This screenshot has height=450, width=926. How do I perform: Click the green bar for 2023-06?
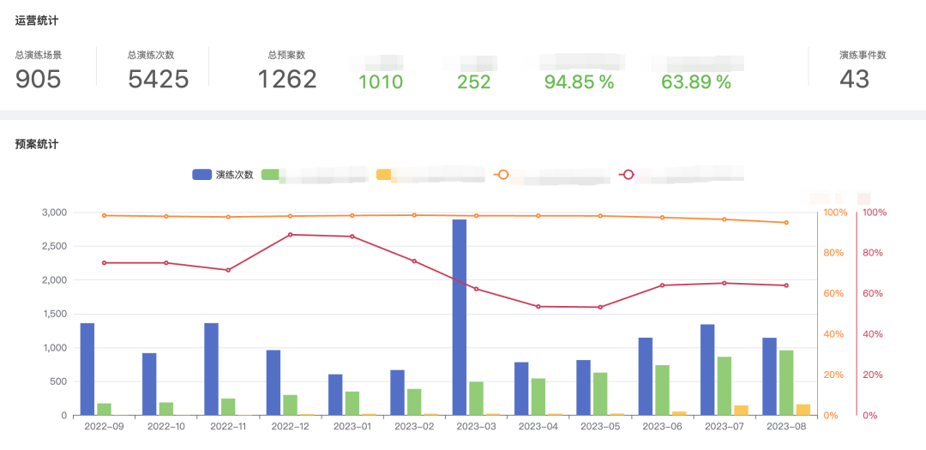662,390
